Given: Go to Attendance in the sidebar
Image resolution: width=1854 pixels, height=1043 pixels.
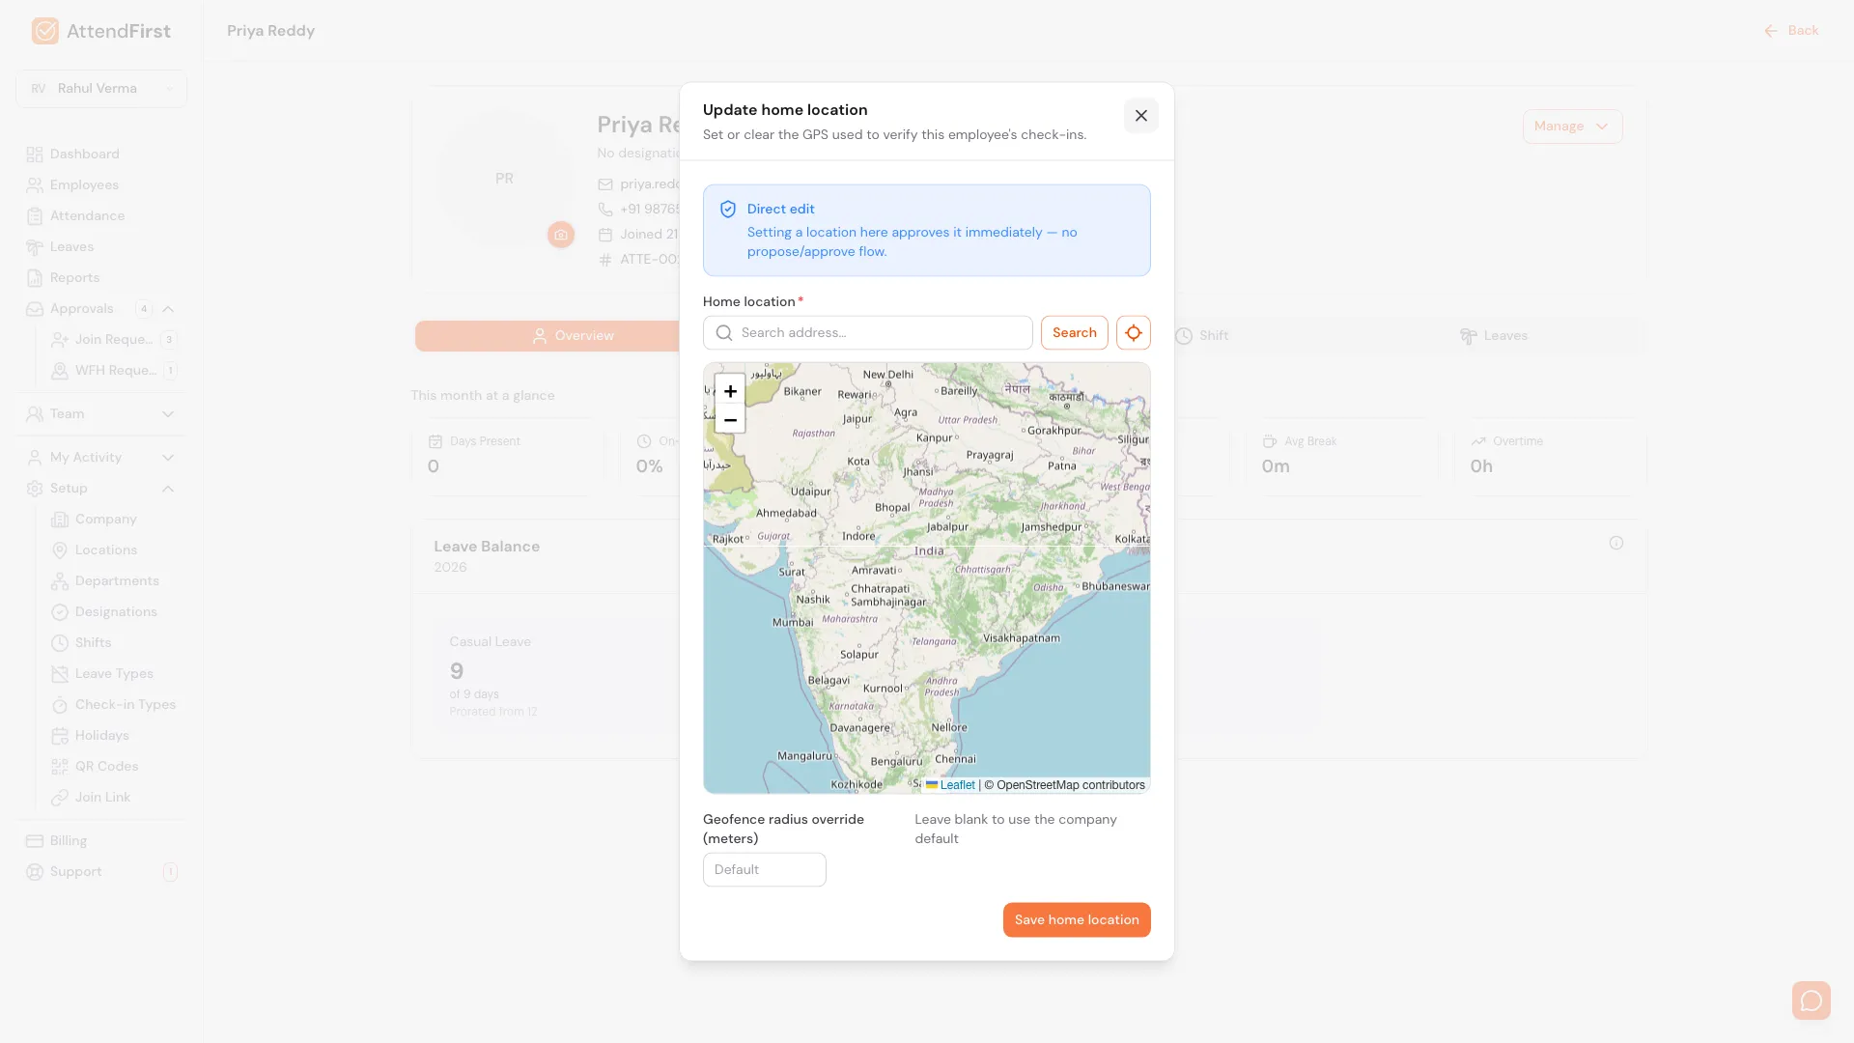Looking at the screenshot, I should tap(101, 216).
